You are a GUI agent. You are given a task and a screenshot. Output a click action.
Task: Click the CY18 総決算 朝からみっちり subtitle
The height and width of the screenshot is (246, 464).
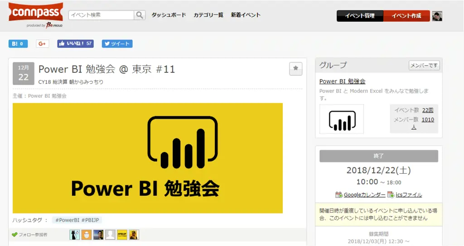click(71, 82)
